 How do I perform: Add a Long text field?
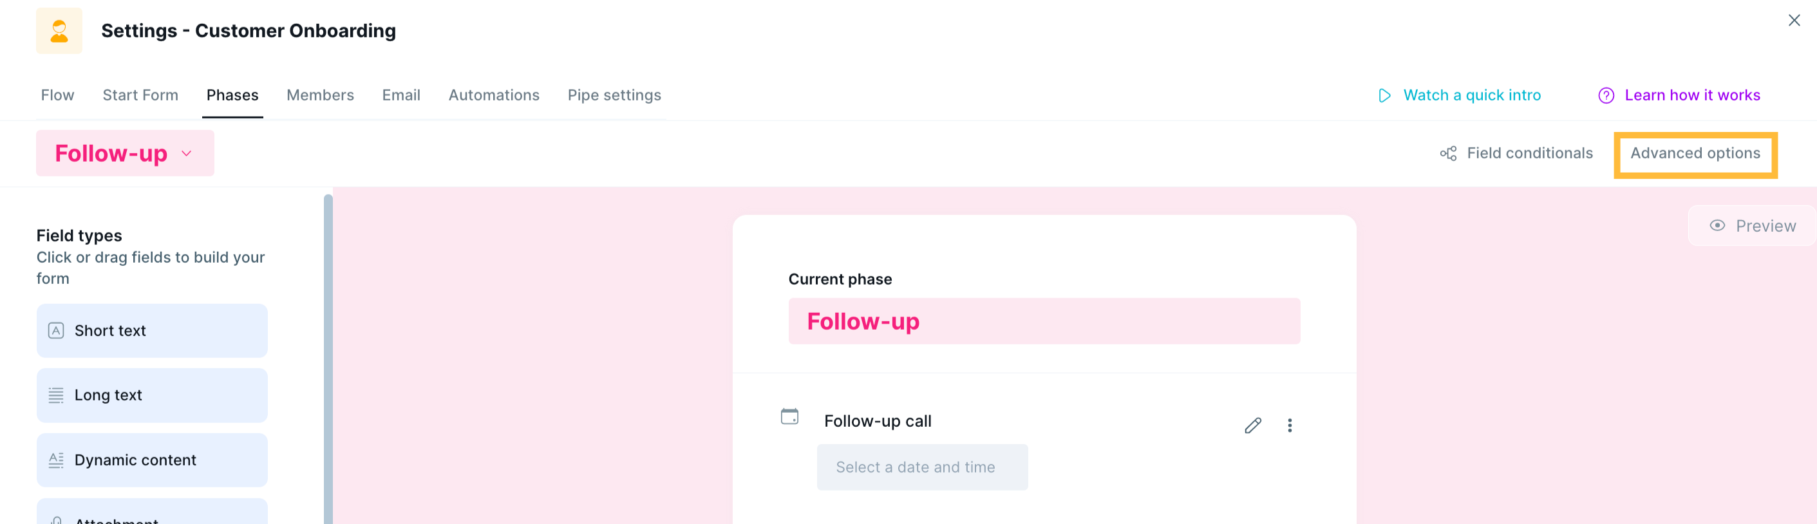(152, 396)
